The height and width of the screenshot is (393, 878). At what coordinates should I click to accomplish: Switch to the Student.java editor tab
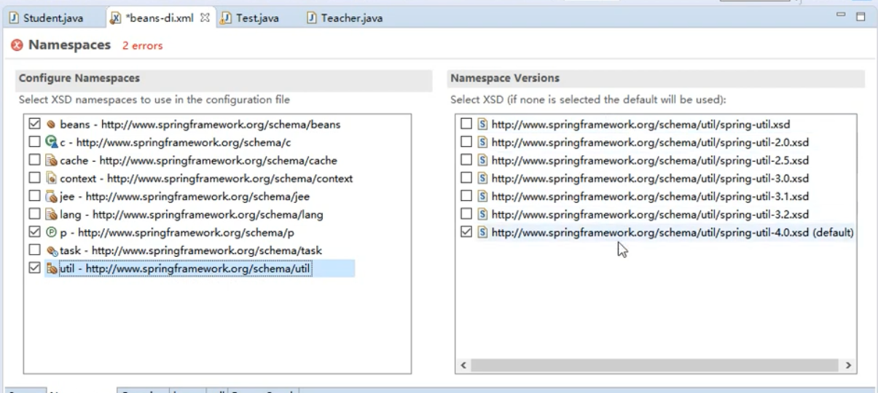click(46, 17)
